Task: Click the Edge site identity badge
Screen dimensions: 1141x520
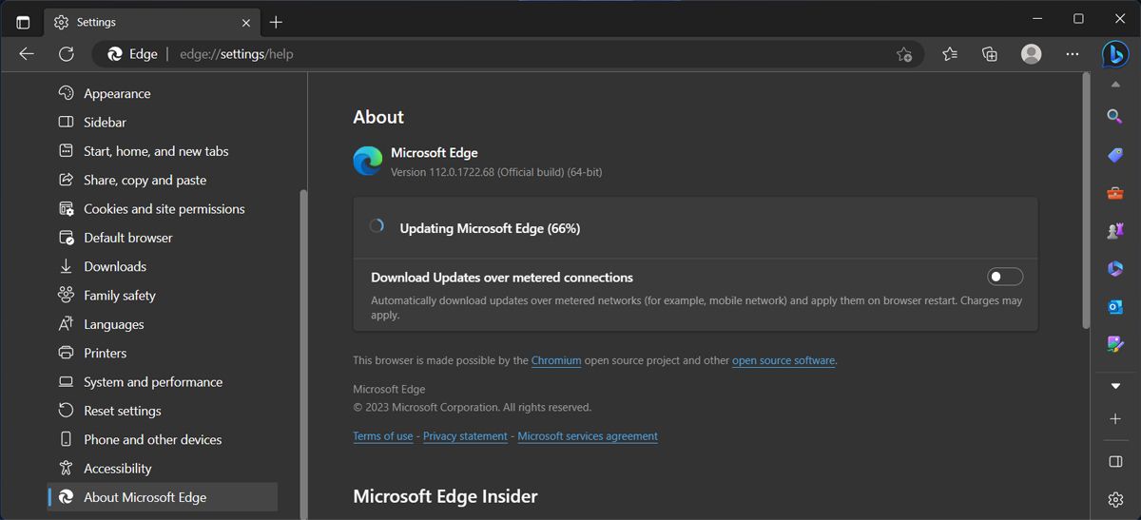Action: tap(133, 54)
